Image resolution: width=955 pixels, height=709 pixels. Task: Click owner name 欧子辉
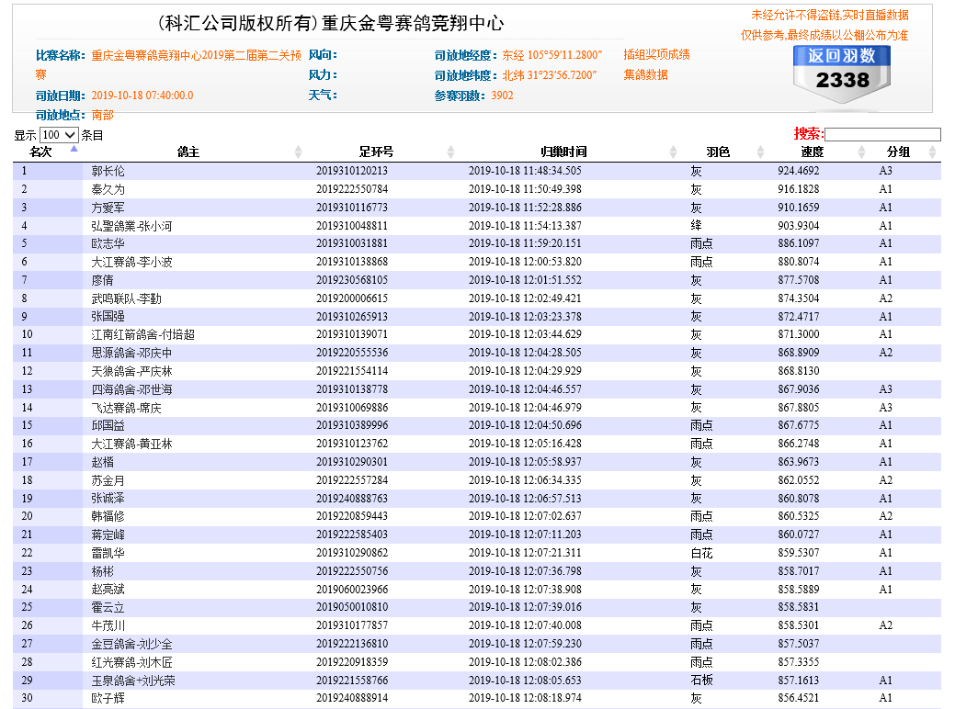coord(108,697)
